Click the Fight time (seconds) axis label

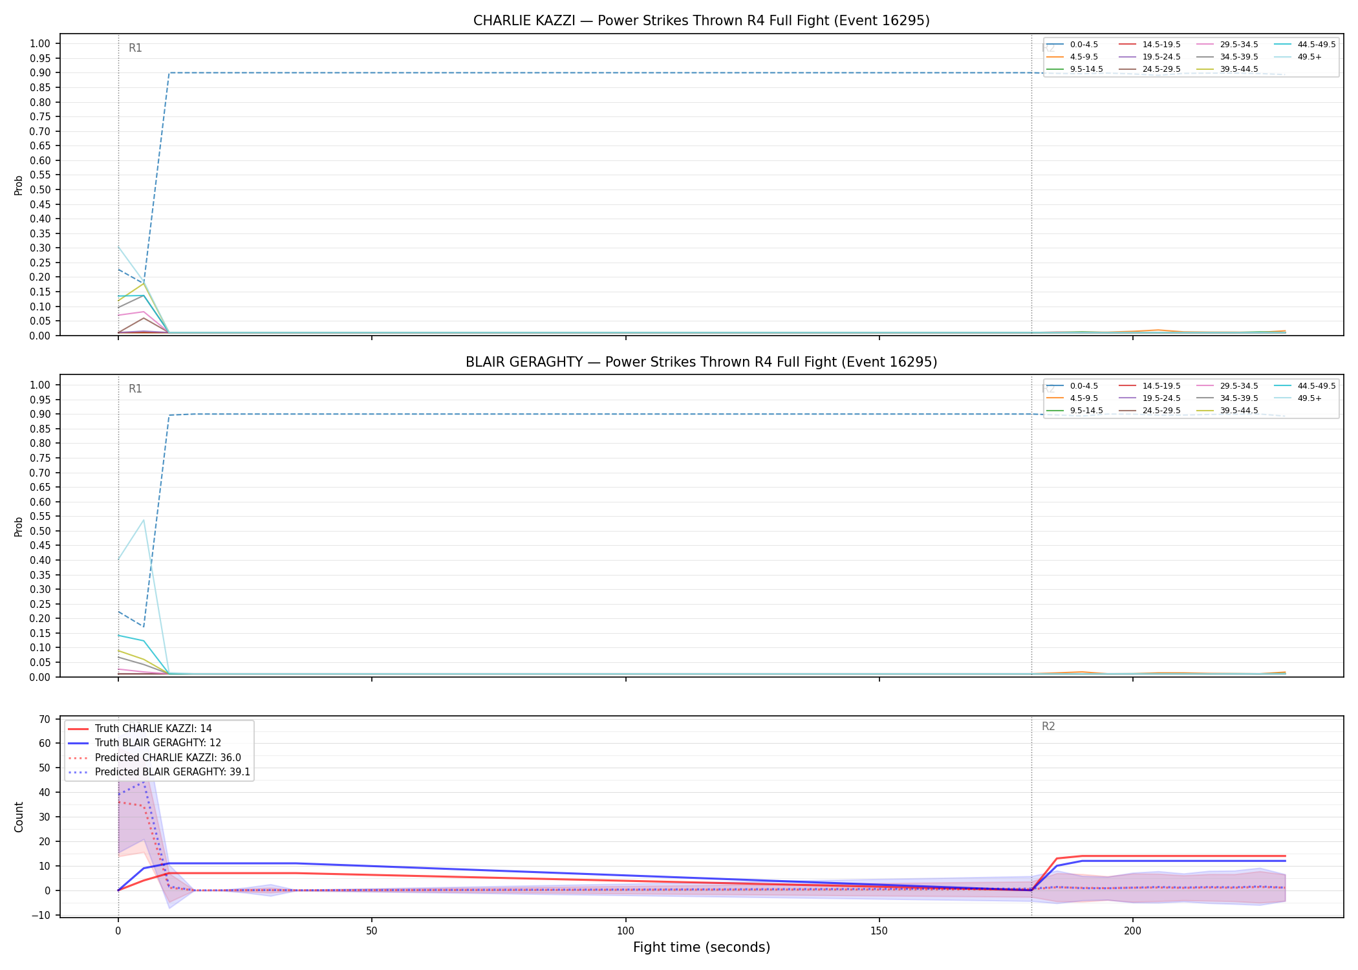click(x=702, y=947)
